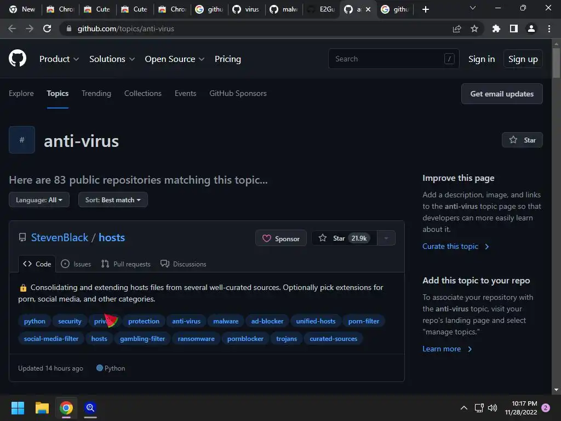
Task: Click the browser forward arrow
Action: (30, 29)
